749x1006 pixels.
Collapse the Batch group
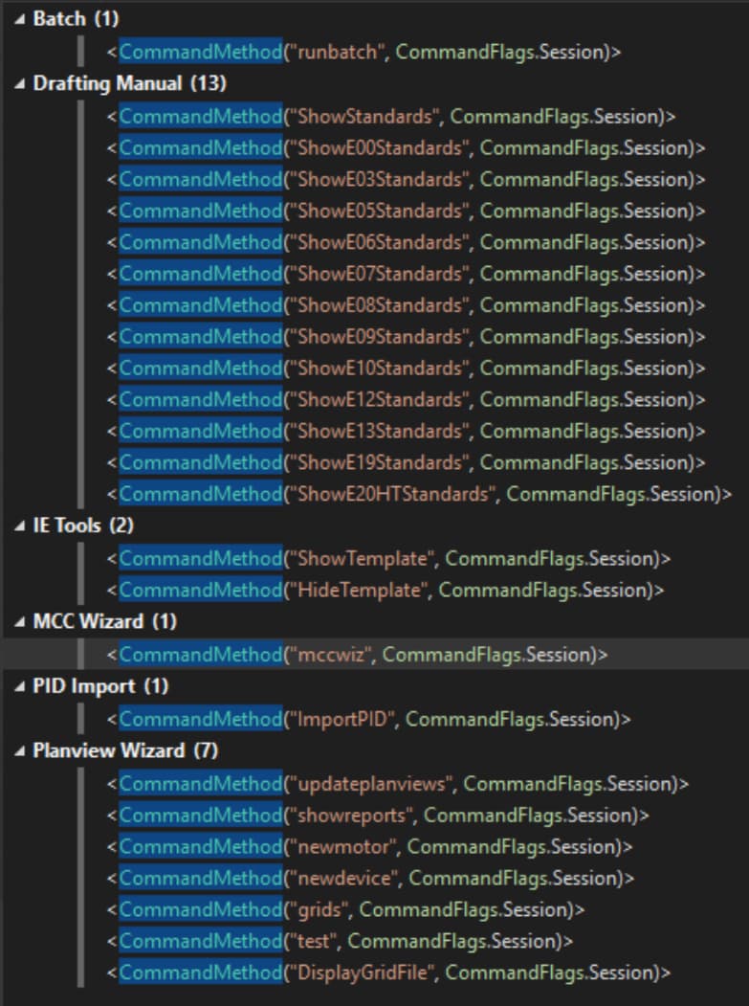pyautogui.click(x=21, y=19)
